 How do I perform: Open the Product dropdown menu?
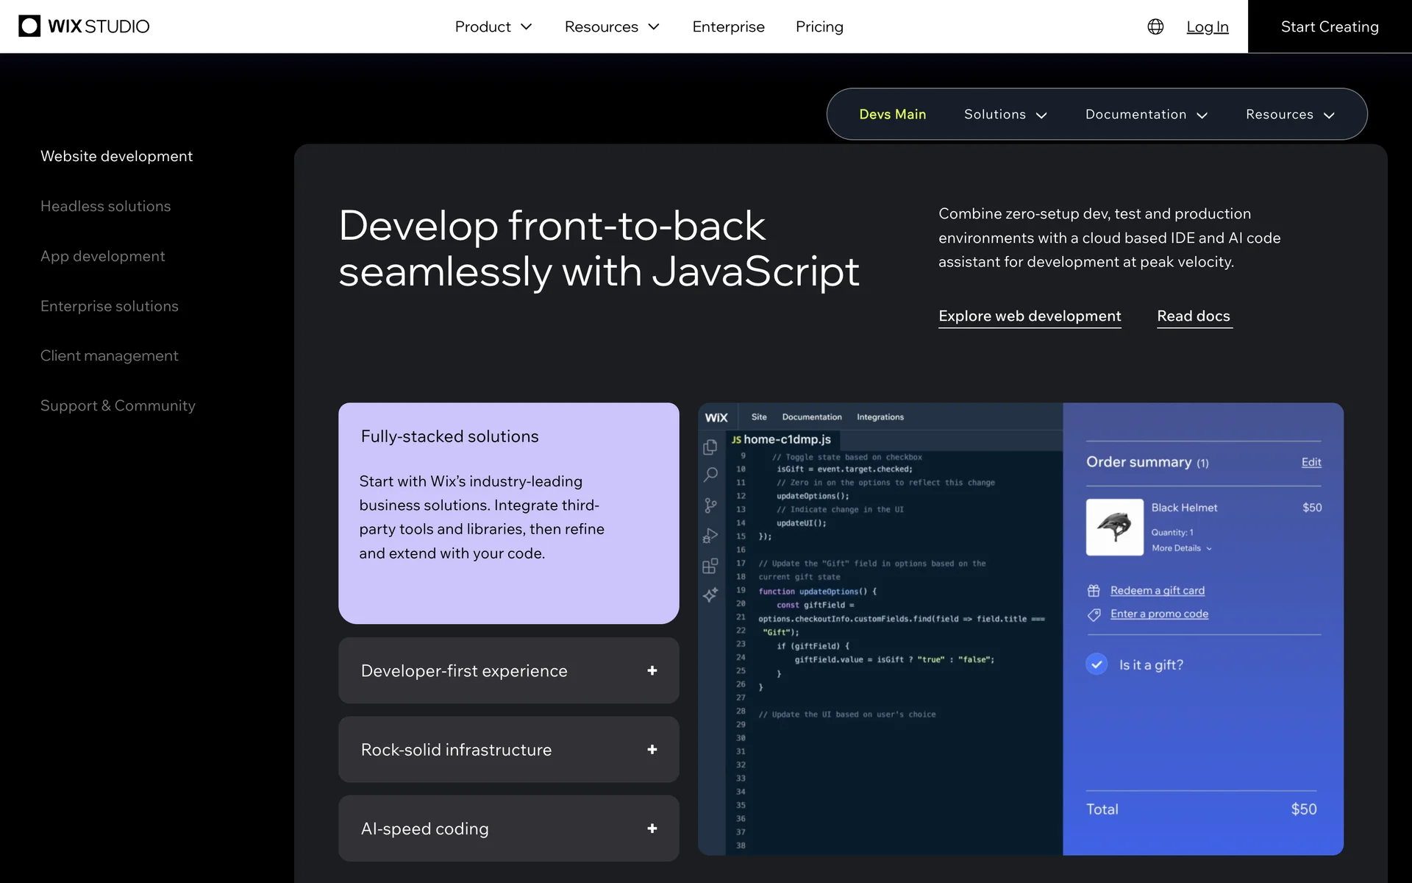coord(493,26)
